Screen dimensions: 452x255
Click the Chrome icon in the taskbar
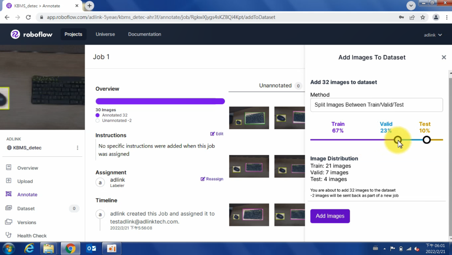pos(70,248)
